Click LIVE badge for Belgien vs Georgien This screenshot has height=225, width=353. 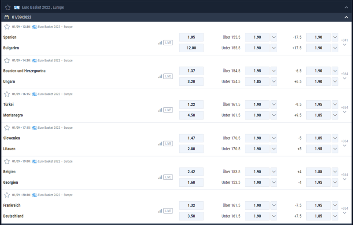point(168,177)
